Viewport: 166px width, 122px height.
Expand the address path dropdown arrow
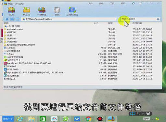(118, 19)
